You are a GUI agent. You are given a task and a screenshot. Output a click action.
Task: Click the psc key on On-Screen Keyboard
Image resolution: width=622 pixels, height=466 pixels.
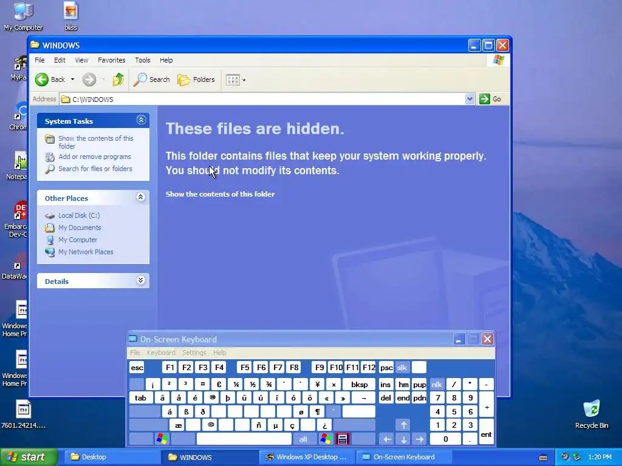pyautogui.click(x=386, y=368)
